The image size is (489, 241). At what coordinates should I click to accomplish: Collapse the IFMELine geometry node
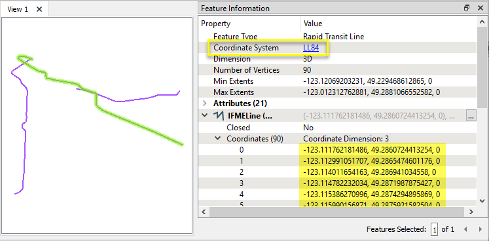coord(205,115)
